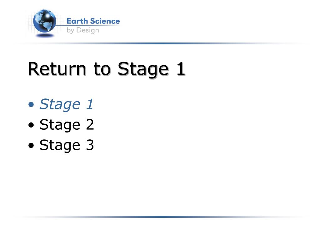
Task: Click the word "Science" in the logo
Action: pos(105,21)
